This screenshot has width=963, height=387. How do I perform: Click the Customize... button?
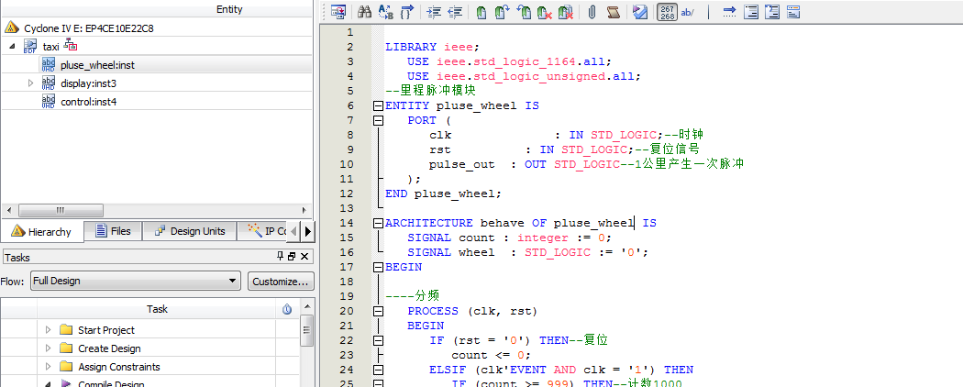point(281,282)
